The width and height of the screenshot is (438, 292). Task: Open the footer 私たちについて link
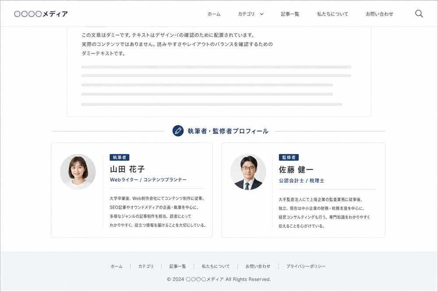pyautogui.click(x=215, y=266)
